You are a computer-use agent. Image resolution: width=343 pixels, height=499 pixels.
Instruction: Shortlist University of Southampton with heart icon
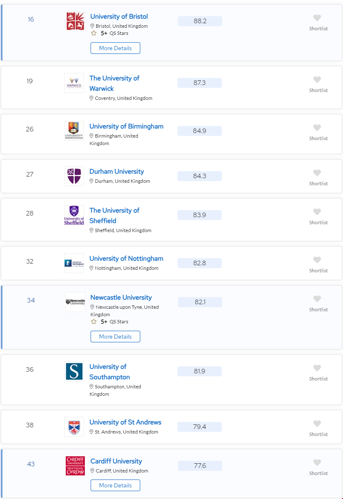pos(317,368)
